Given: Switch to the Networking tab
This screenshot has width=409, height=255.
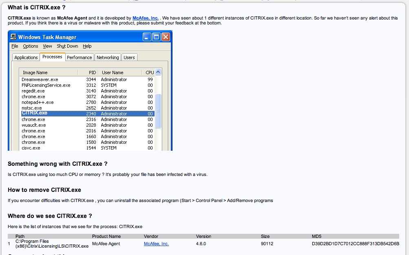Looking at the screenshot, I should 108,57.
